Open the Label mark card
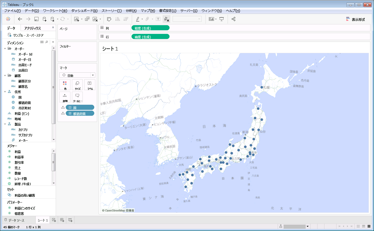This screenshot has width=374, height=231. pos(90,85)
